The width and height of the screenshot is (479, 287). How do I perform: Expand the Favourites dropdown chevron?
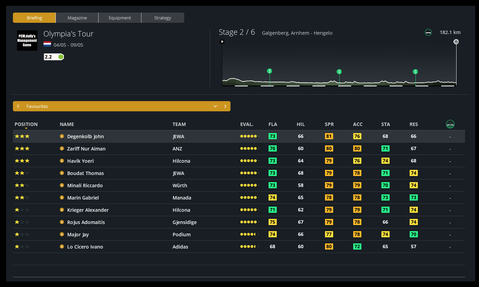[215, 106]
